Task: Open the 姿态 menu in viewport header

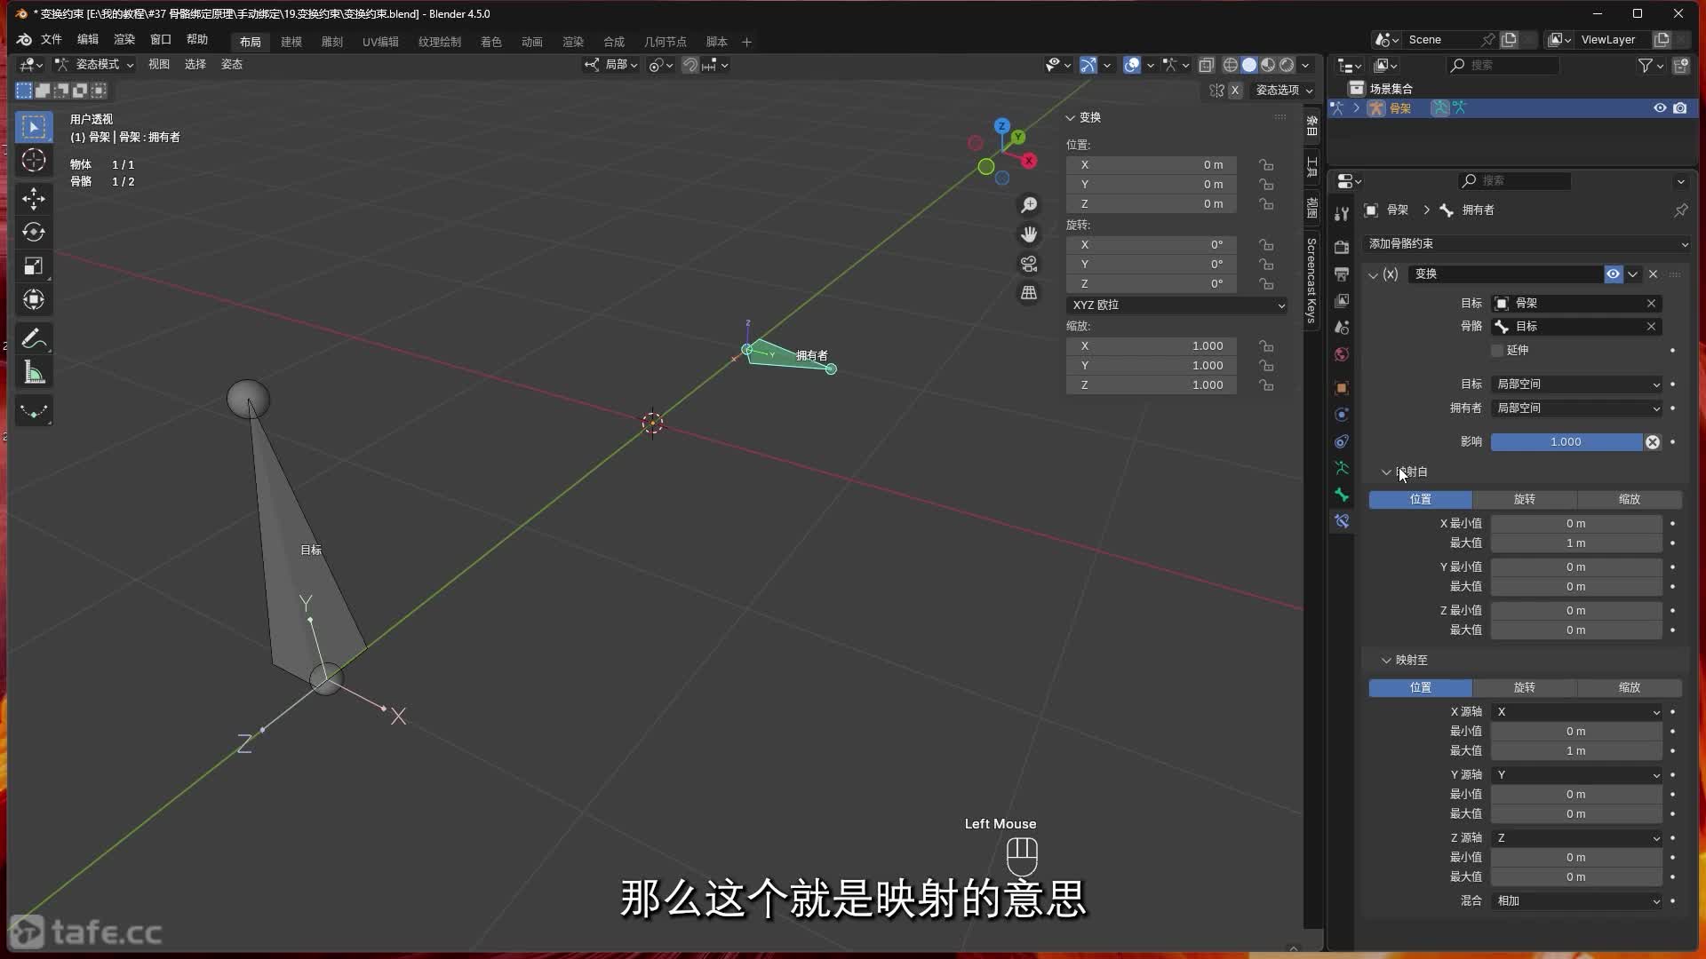Action: click(232, 65)
